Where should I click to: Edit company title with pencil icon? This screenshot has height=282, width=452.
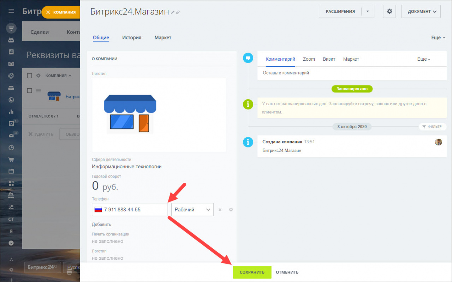point(173,12)
